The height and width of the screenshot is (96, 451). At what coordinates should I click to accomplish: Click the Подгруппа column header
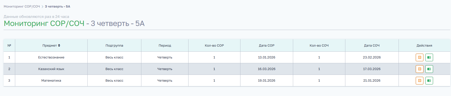(114, 46)
